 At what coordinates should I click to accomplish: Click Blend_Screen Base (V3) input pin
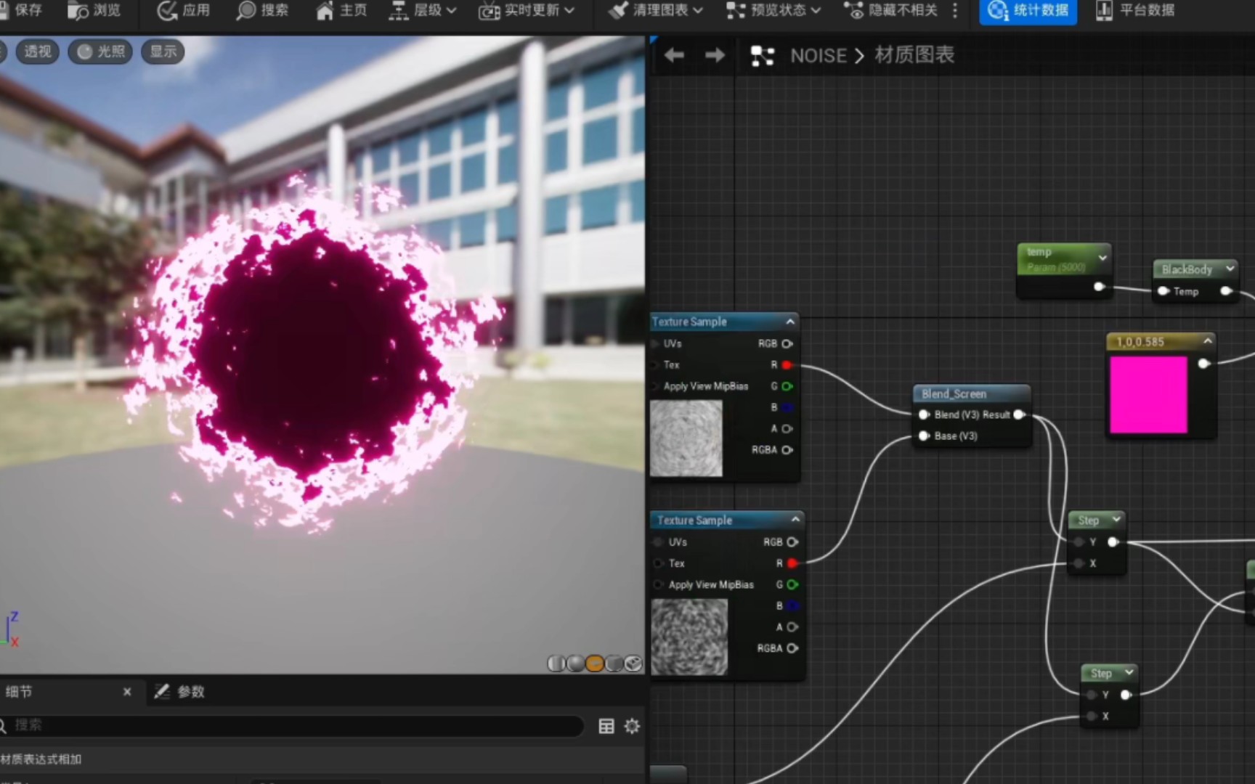924,436
